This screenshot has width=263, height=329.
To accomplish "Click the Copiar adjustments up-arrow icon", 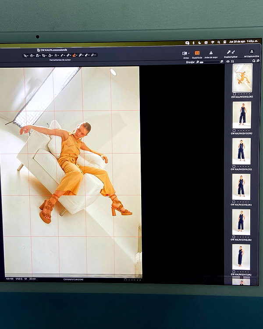I will 229,52.
